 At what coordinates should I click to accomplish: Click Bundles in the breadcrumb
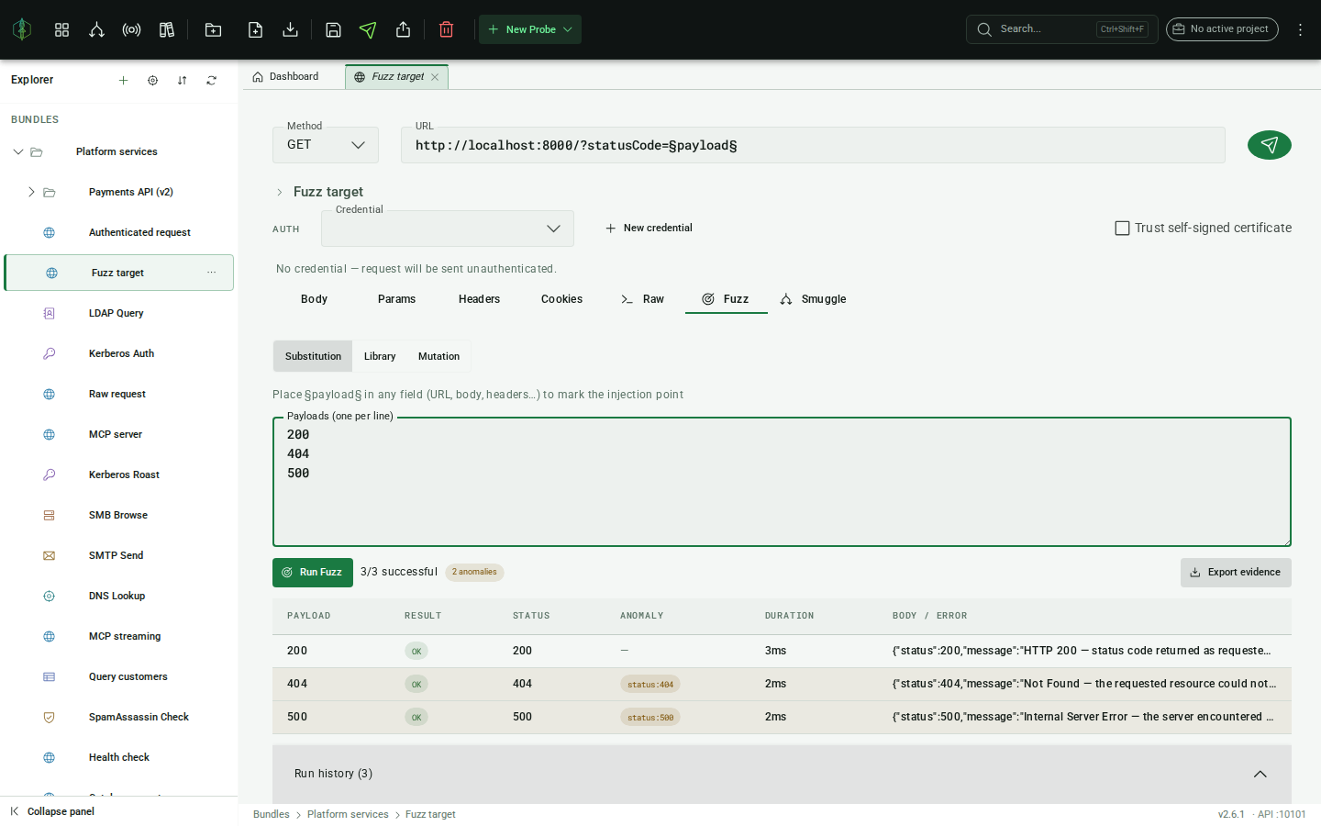[272, 815]
